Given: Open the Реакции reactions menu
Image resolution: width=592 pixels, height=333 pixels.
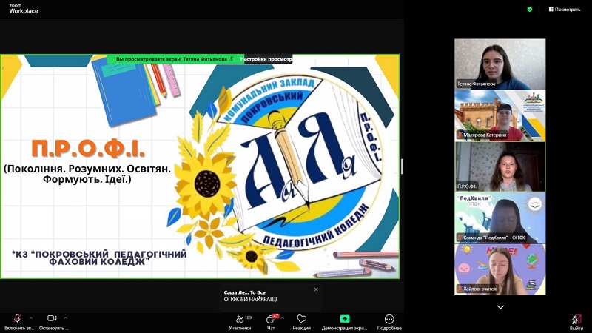Looking at the screenshot, I should (301, 319).
